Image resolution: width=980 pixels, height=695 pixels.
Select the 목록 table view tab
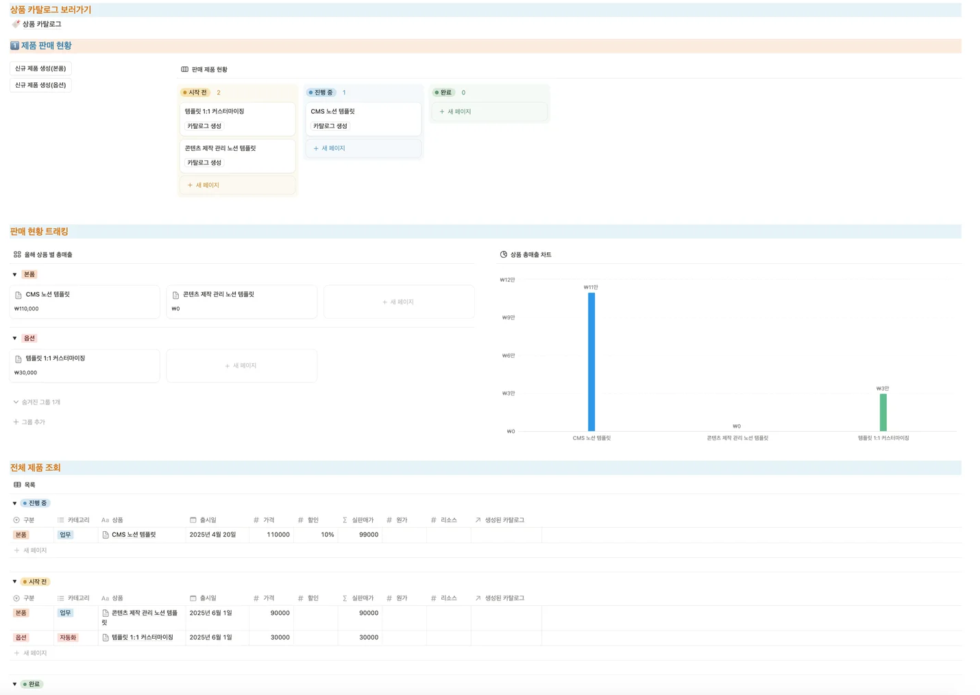click(x=25, y=485)
